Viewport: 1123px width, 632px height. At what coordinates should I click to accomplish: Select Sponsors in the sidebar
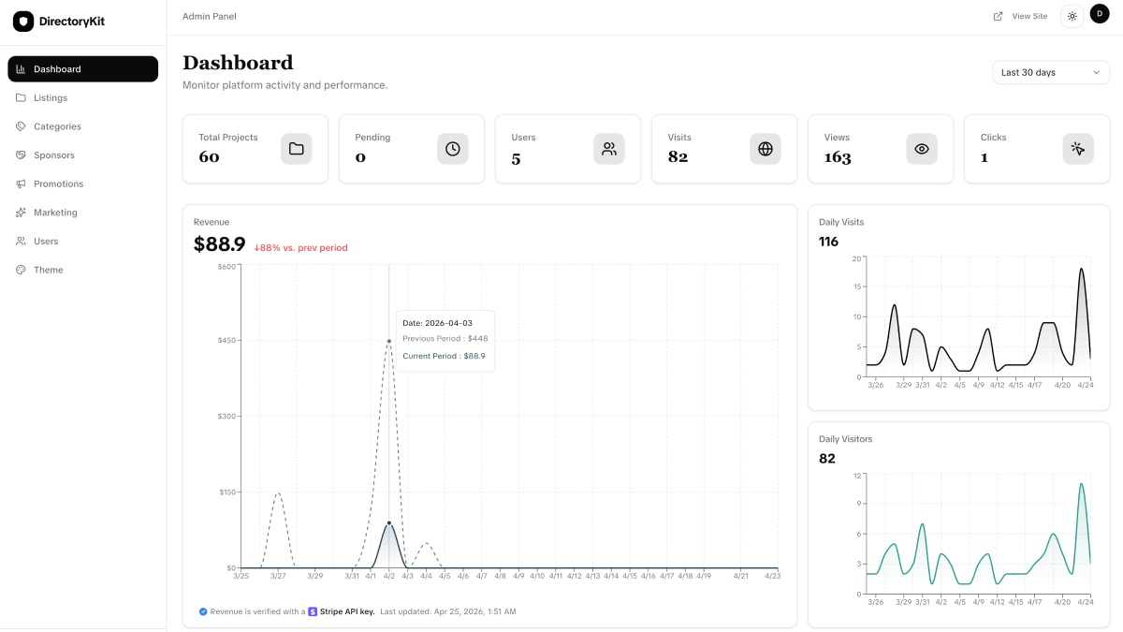click(x=53, y=155)
